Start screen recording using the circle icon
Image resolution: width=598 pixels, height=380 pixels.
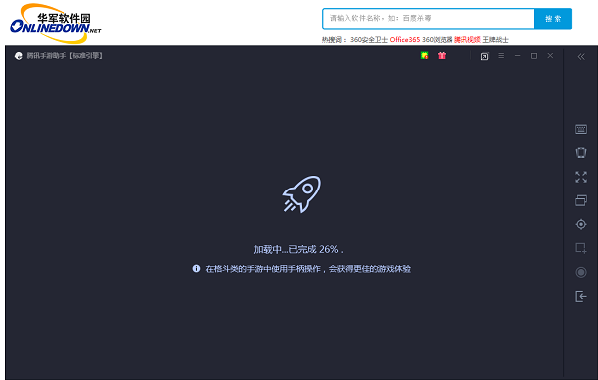click(581, 272)
